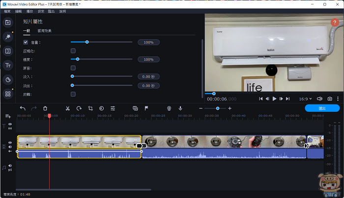Undo the last action in the toolbar

tap(23, 108)
